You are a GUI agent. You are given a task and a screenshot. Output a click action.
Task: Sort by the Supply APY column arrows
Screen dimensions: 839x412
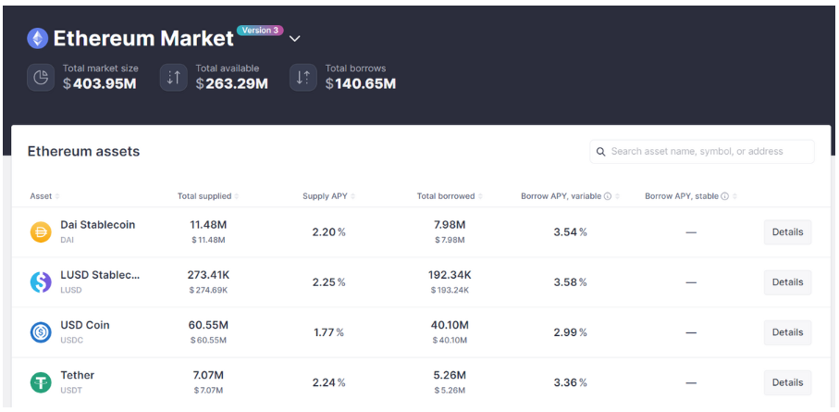click(x=353, y=196)
